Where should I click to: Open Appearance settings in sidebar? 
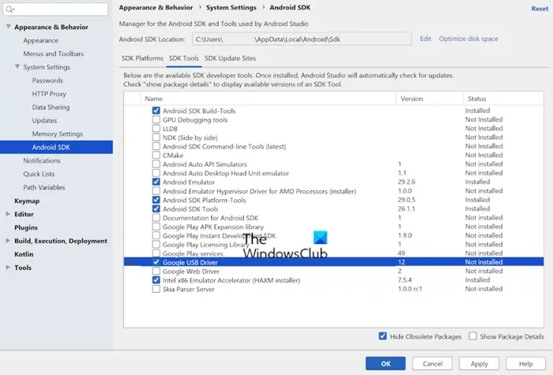pyautogui.click(x=41, y=40)
